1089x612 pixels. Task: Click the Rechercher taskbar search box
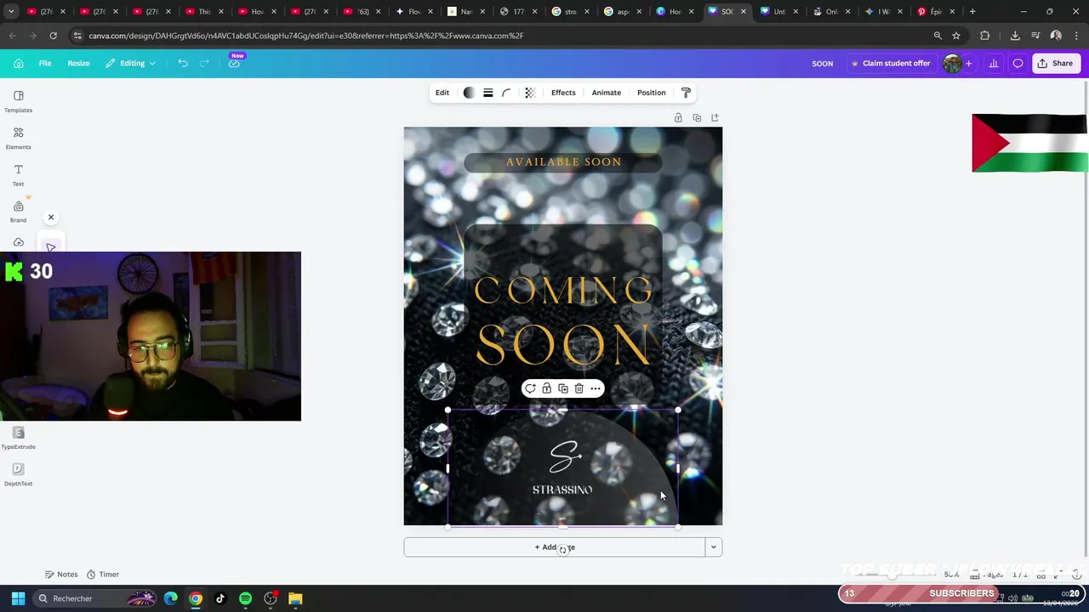[95, 598]
